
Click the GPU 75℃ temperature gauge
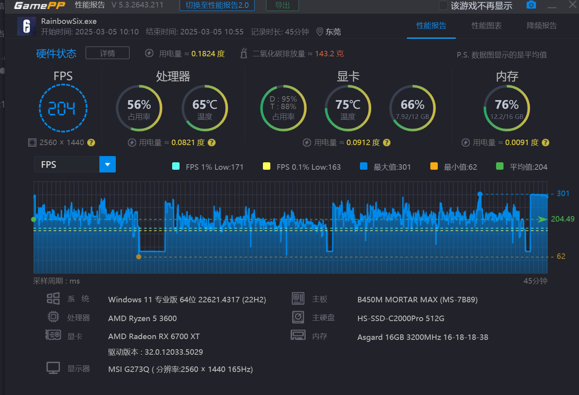[x=348, y=108]
